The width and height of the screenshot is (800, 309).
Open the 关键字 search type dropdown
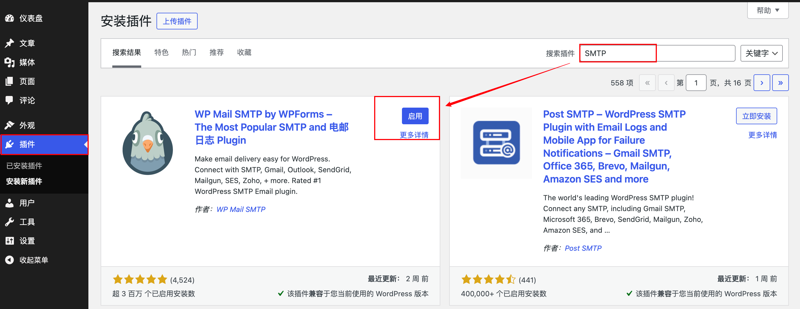(761, 53)
